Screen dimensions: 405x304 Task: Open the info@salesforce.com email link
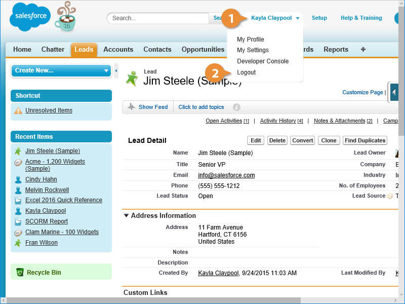pyautogui.click(x=226, y=175)
